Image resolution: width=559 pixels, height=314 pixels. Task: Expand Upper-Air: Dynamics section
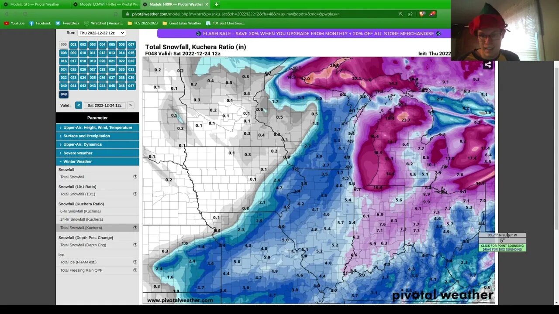tap(97, 144)
